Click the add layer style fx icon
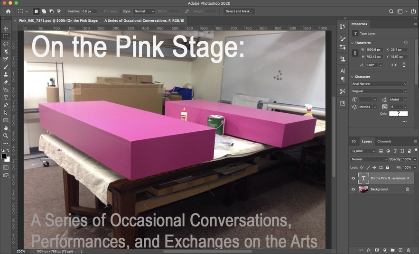 coord(369,250)
